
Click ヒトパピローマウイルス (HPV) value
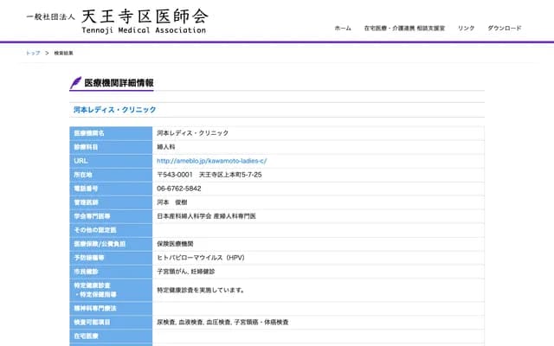(x=201, y=258)
